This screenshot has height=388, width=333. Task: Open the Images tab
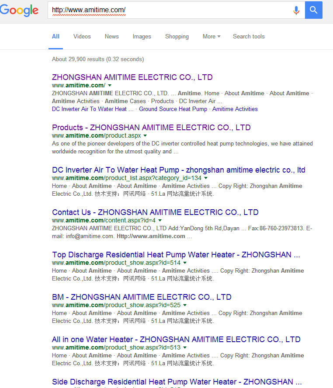coord(142,37)
